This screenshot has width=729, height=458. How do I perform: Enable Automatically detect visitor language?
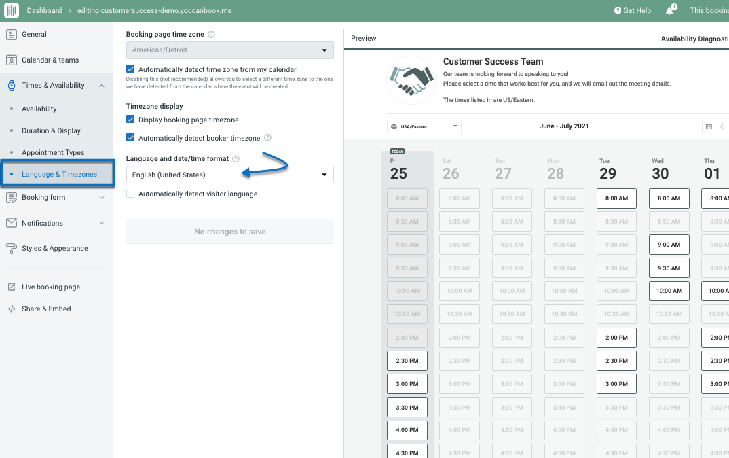click(130, 194)
